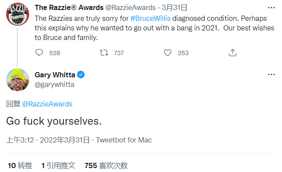The height and width of the screenshot is (172, 282).
Task: Open more options for Razzie Awards tweet
Action: 271,7
